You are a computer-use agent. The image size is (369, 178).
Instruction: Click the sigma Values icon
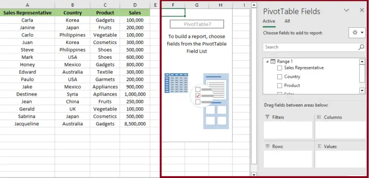(319, 146)
